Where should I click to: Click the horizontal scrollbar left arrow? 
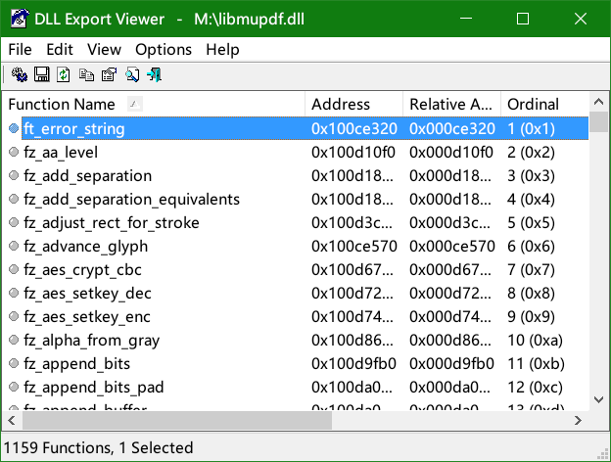click(12, 420)
